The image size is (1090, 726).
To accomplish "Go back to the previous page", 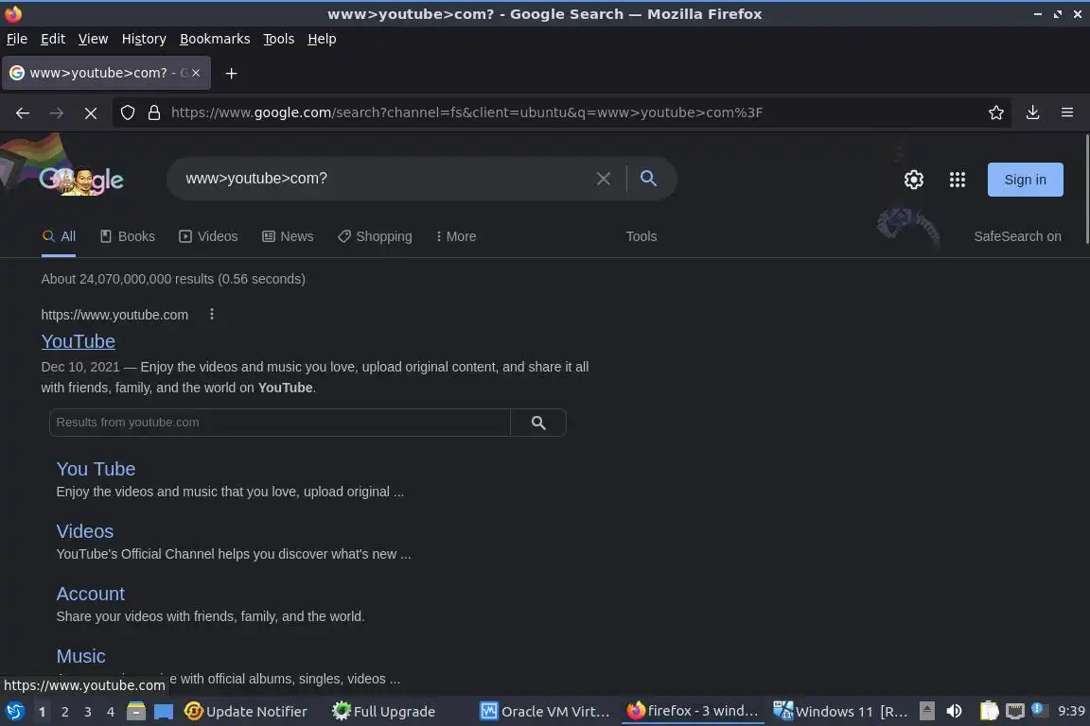I will point(23,112).
